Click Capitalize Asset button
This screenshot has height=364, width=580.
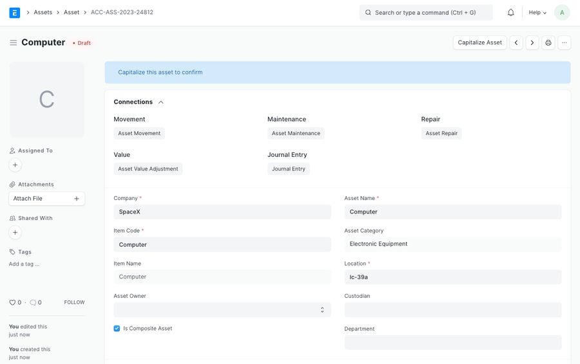coord(479,43)
